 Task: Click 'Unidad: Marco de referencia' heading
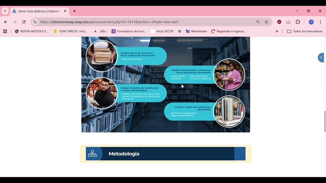click(138, 54)
